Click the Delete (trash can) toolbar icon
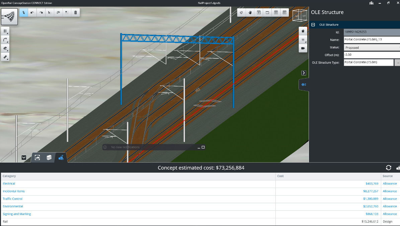Image resolution: width=400 pixels, height=226 pixels. click(x=75, y=12)
